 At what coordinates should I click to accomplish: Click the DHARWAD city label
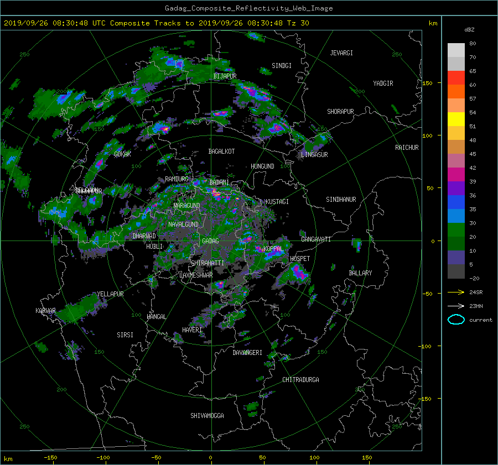point(144,236)
